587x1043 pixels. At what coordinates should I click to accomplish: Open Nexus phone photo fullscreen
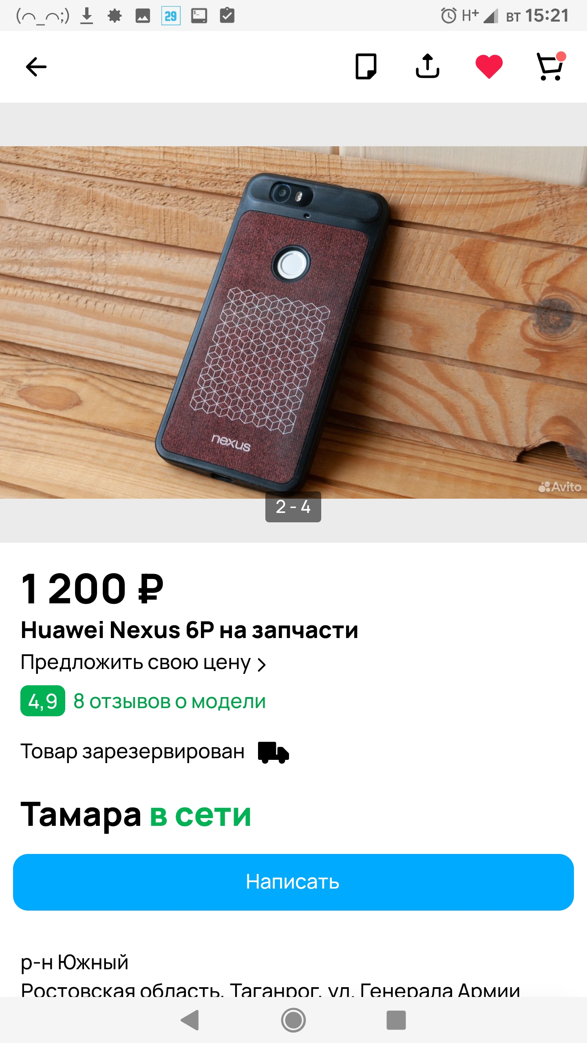coord(293,322)
